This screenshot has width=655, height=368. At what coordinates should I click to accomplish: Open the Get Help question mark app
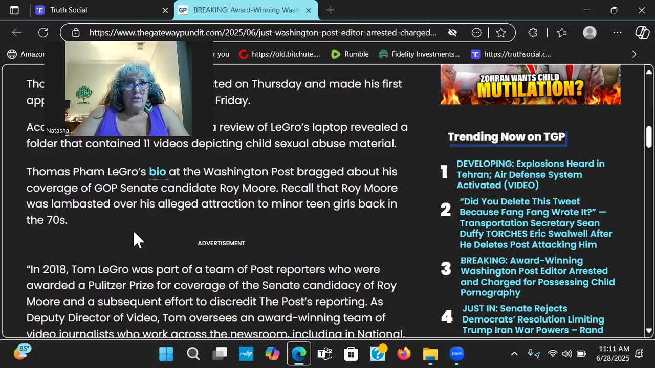pyautogui.click(x=378, y=354)
